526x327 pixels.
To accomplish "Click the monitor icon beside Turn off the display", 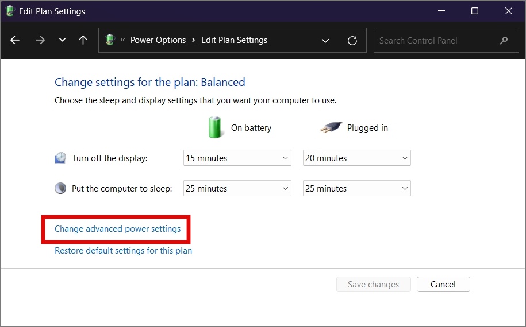I will 60,158.
